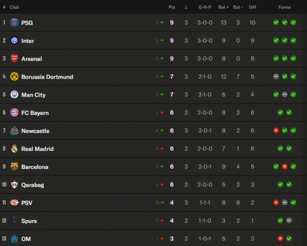Open the PSV team name link

tap(27, 203)
